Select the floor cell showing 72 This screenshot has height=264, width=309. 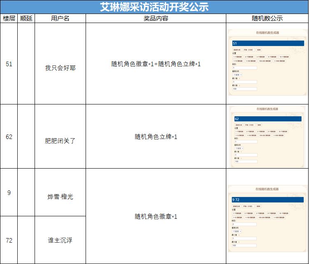(x=9, y=240)
